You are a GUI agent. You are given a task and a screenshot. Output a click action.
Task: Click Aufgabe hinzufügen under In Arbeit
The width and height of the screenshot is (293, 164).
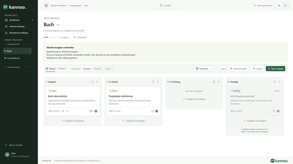tap(133, 121)
